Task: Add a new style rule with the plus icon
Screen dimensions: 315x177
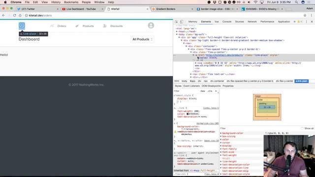Action: (216, 91)
